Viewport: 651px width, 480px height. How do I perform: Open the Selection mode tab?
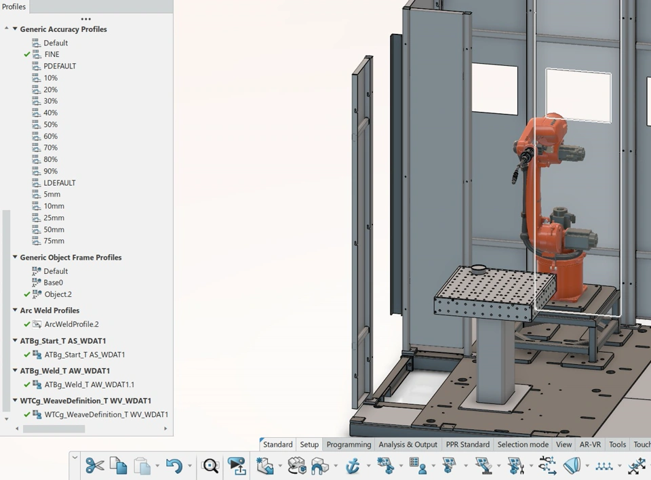click(x=523, y=444)
